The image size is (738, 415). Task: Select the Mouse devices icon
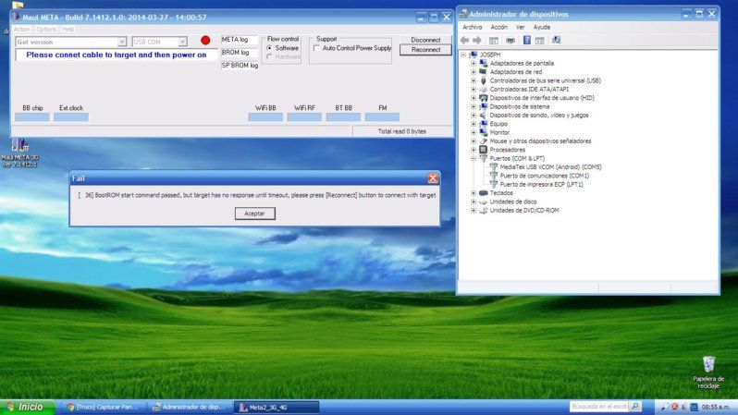(x=484, y=141)
